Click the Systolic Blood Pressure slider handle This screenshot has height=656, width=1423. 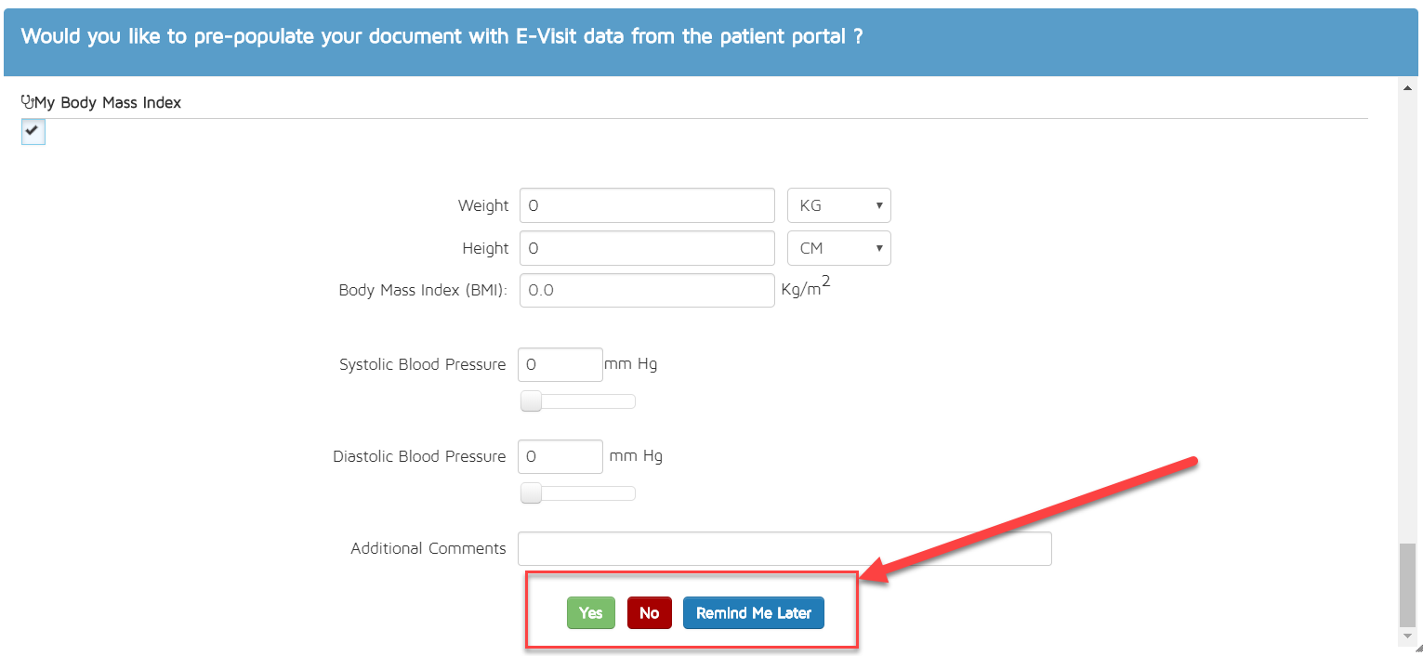531,401
